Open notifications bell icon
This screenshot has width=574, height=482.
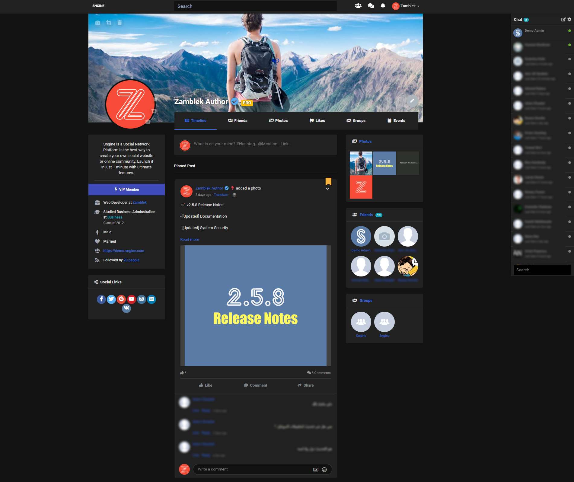383,6
